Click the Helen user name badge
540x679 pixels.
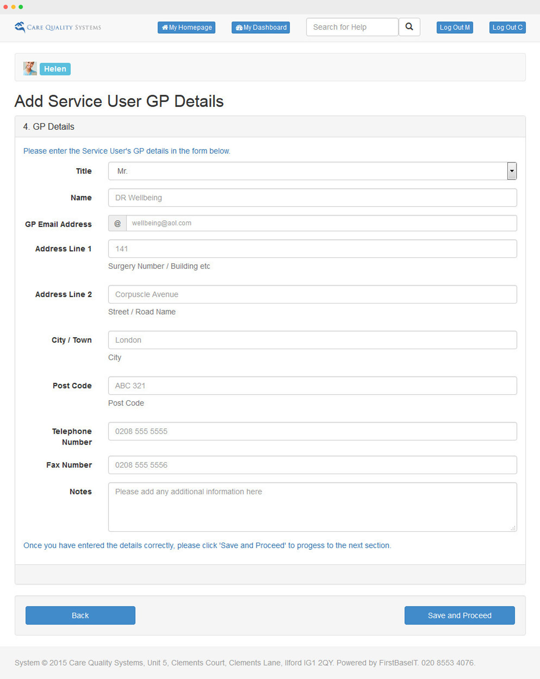point(55,69)
